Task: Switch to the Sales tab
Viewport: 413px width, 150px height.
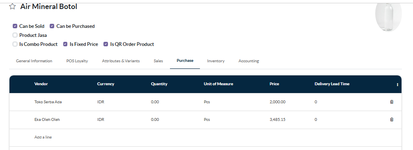Action: point(158,61)
